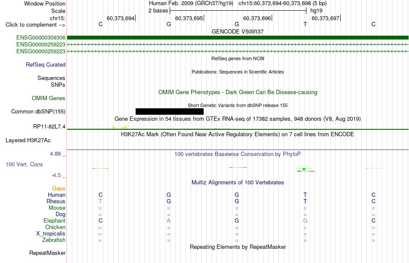
Task: Click 'Short Genetic Variants from dbSNP release 155' title
Action: [x=238, y=105]
